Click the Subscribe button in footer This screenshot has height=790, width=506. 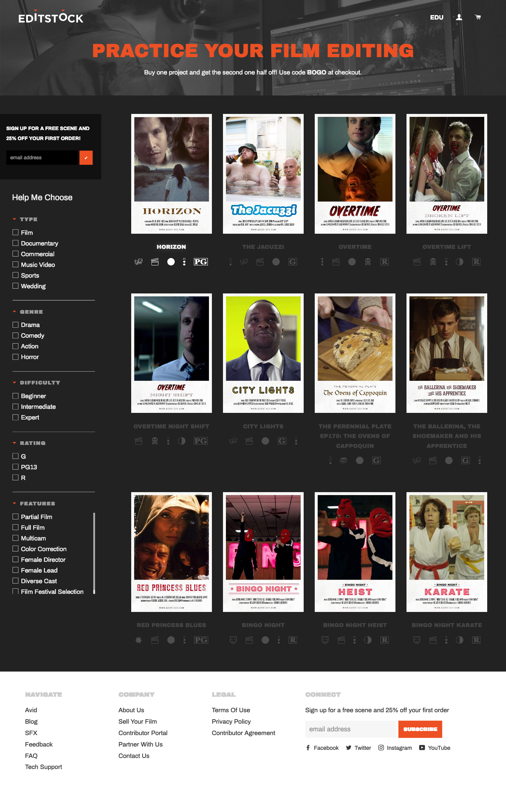[x=420, y=729]
